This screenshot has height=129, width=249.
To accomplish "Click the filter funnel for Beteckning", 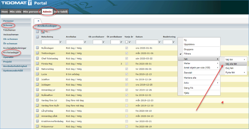I will coord(60,42).
